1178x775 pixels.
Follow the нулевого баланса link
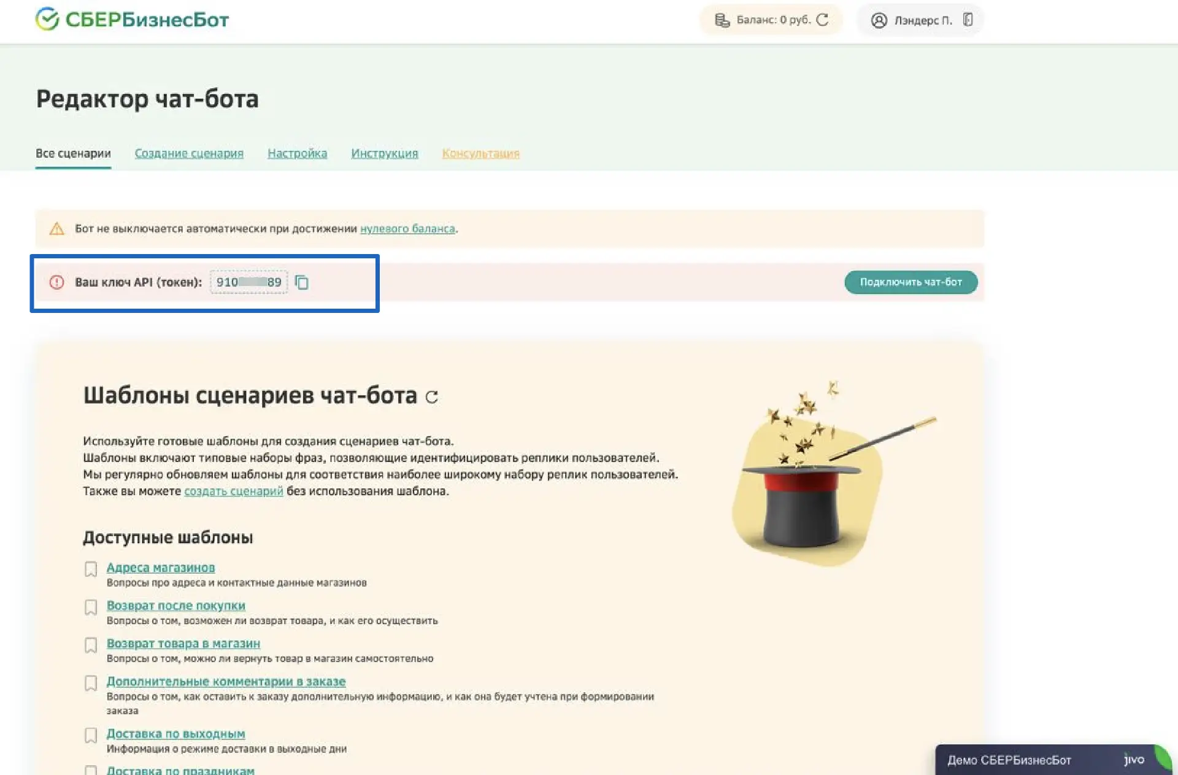click(x=407, y=229)
